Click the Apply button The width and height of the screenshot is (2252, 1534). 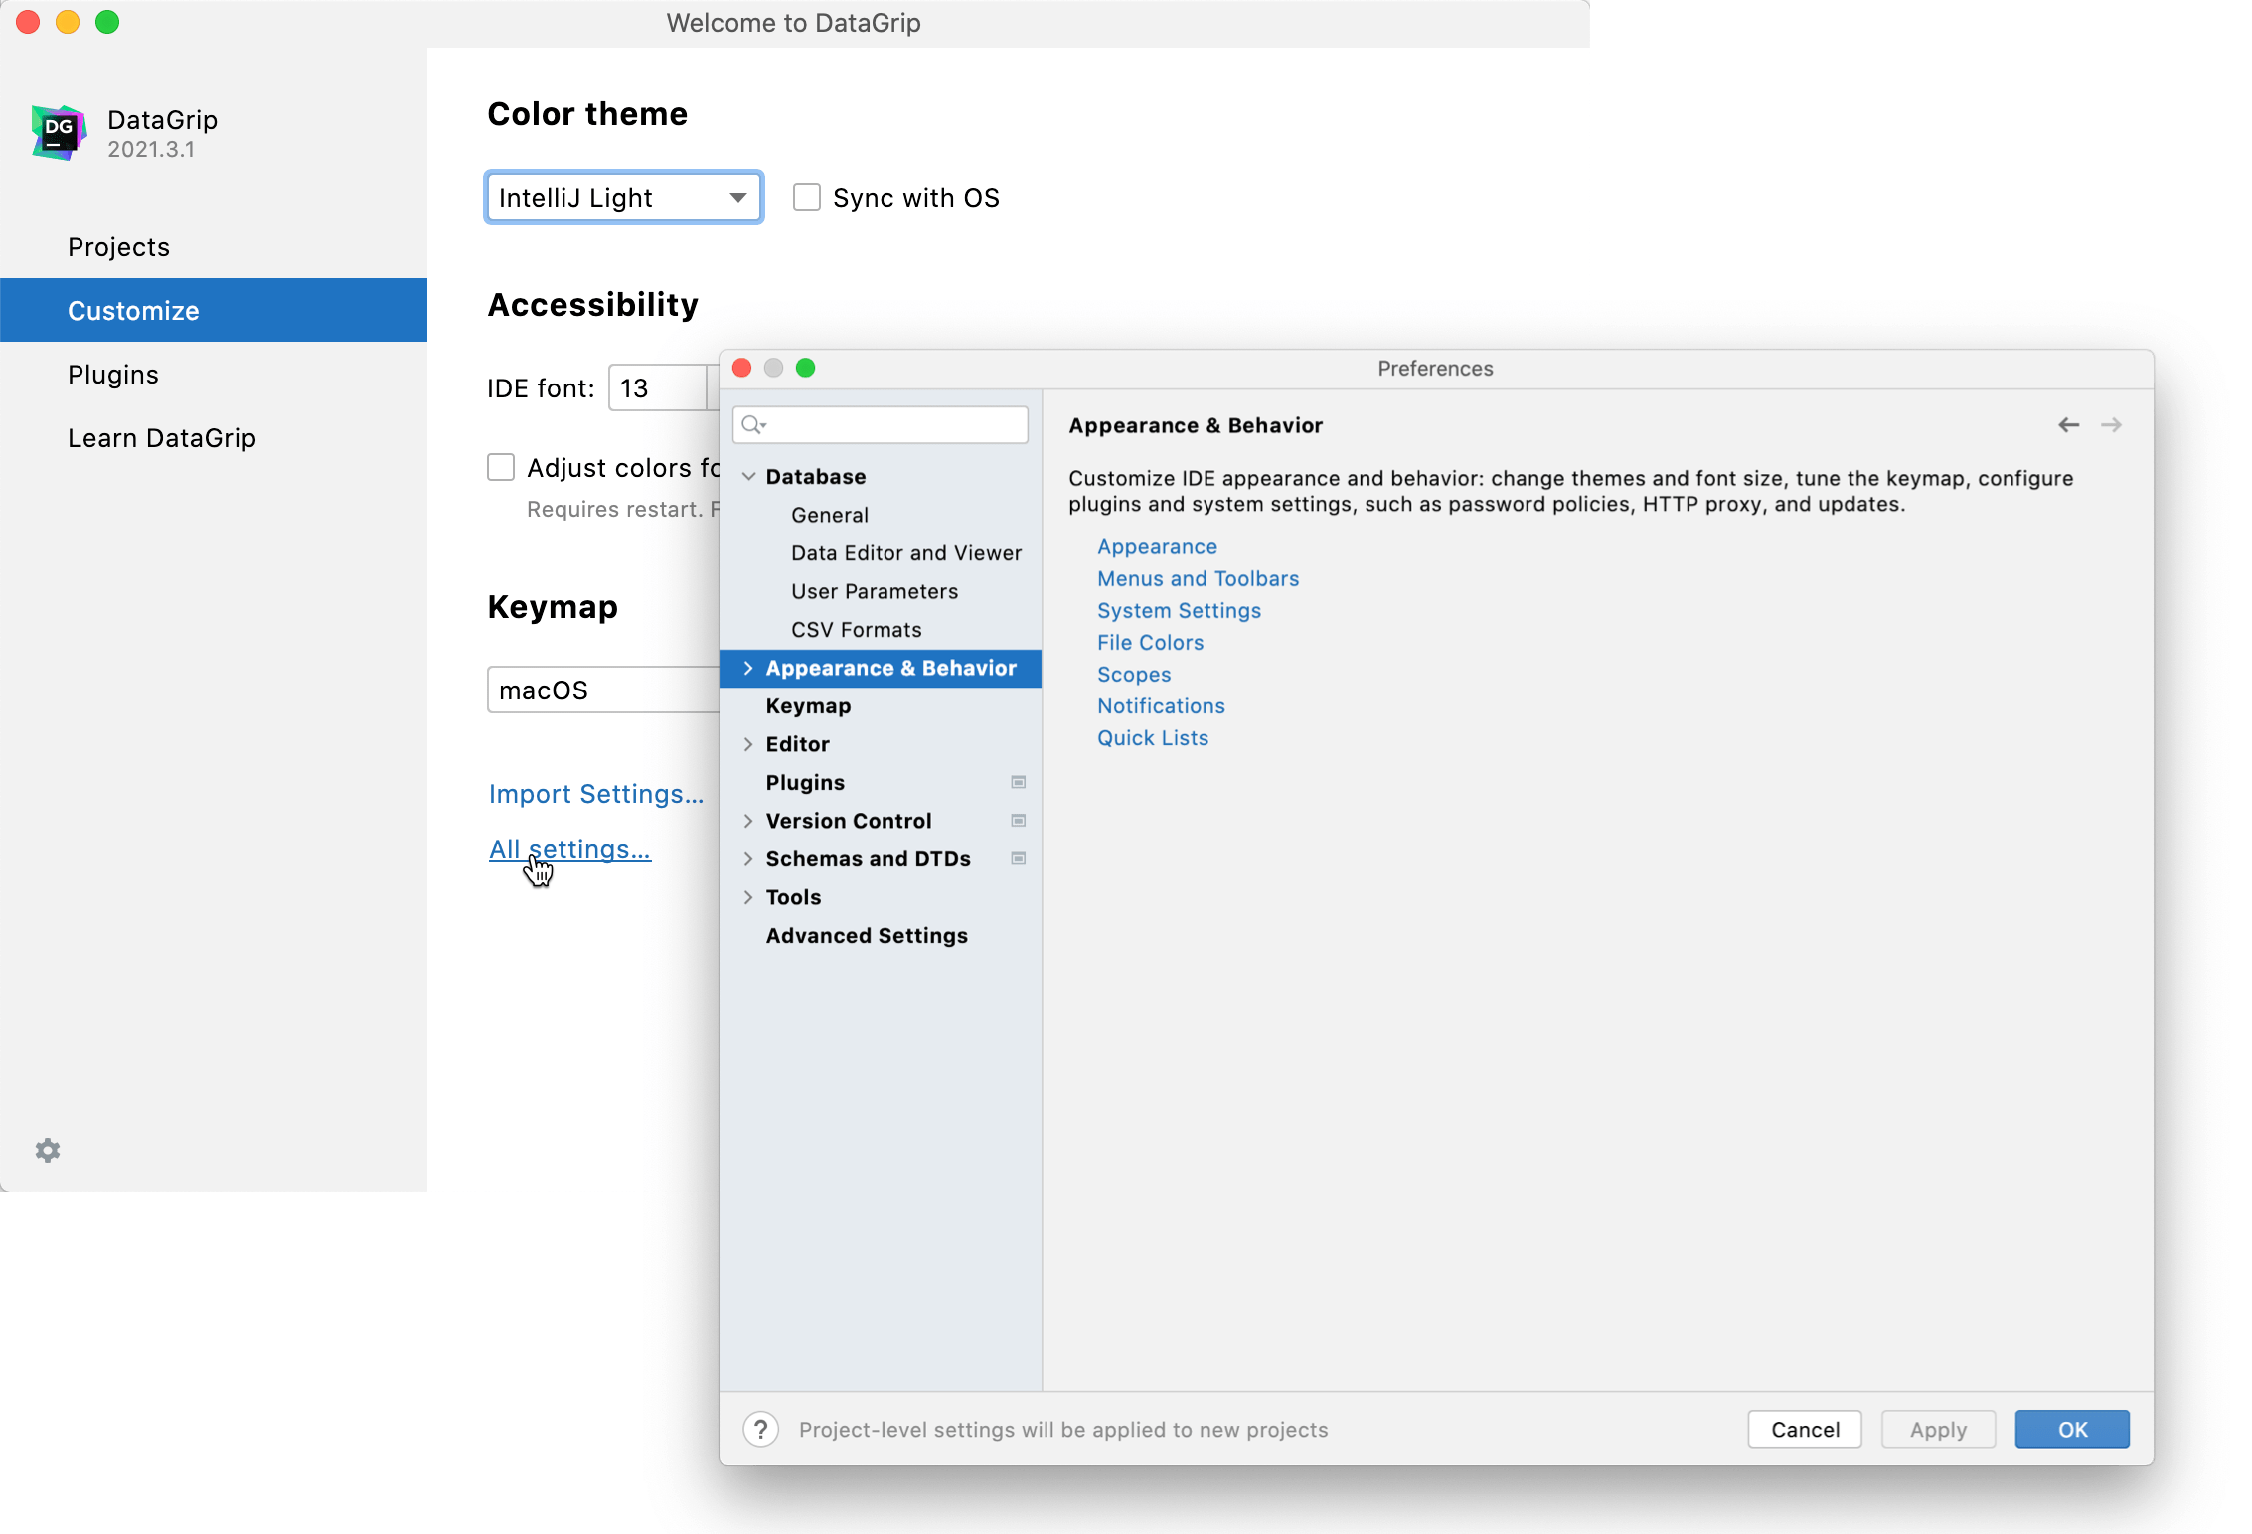coord(1938,1430)
